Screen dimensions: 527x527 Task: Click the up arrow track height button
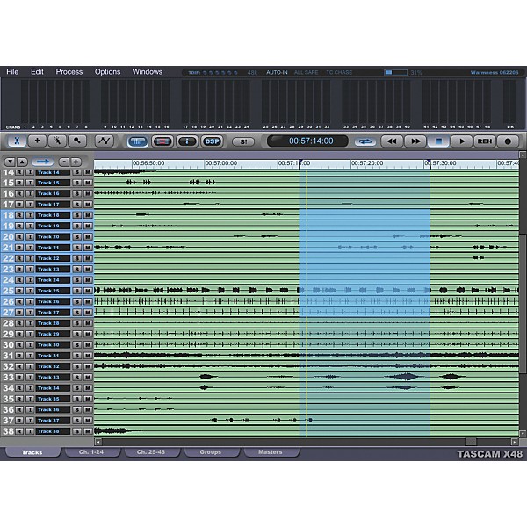click(22, 162)
